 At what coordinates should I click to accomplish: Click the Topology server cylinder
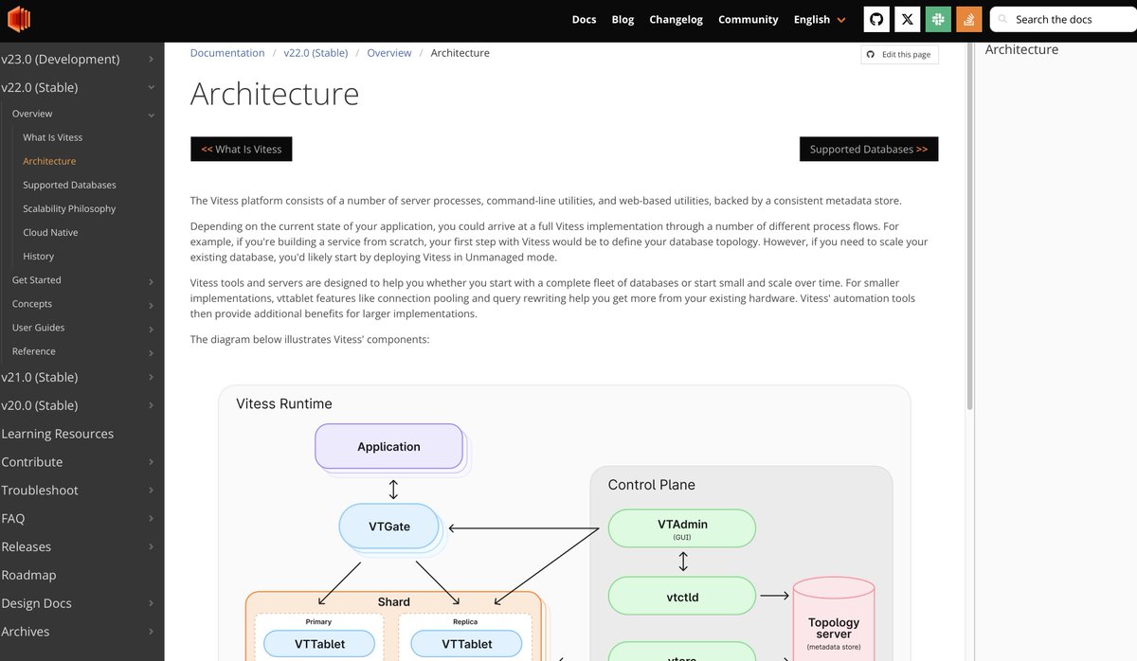click(x=834, y=619)
